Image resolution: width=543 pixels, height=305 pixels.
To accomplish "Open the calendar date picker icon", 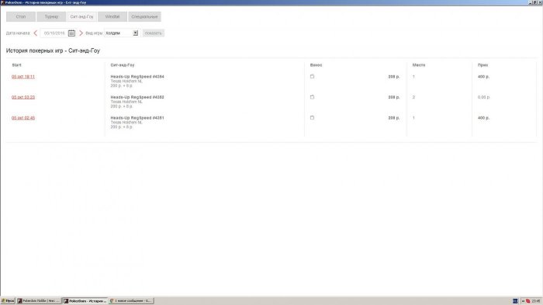I will point(71,33).
